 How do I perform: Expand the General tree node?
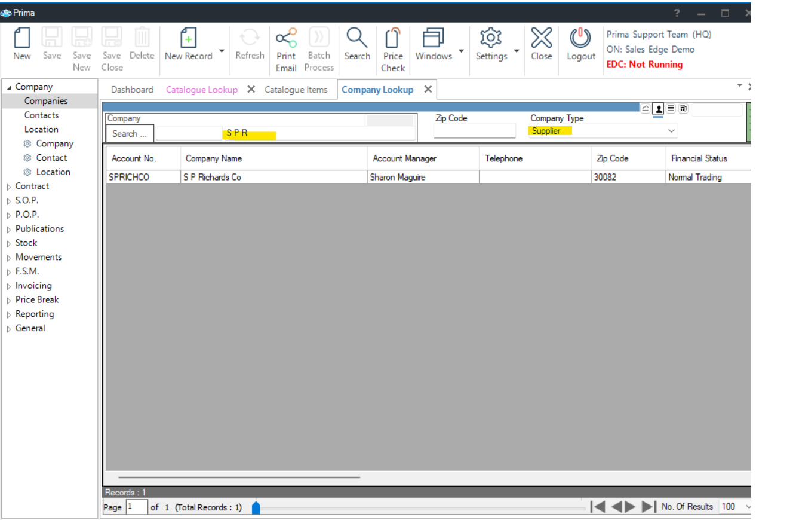pos(9,329)
